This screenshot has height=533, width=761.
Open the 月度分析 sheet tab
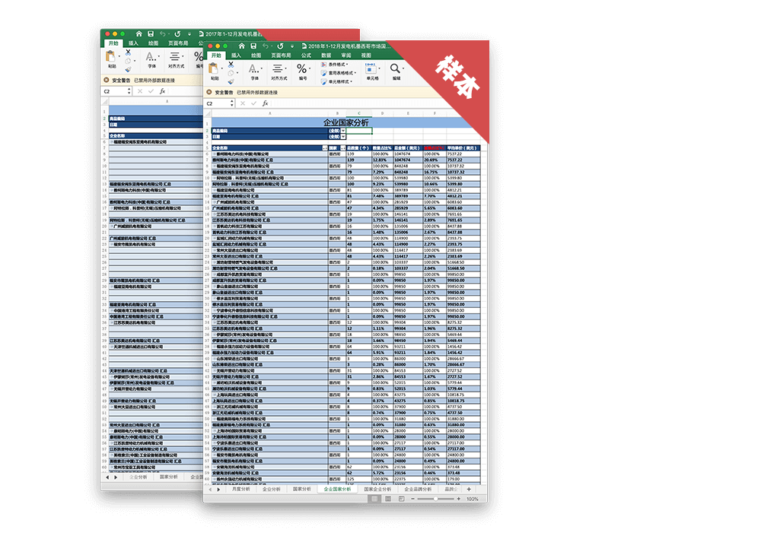tap(241, 490)
